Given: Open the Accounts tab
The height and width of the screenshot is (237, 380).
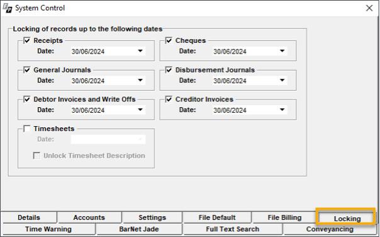Looking at the screenshot, I should (89, 217).
